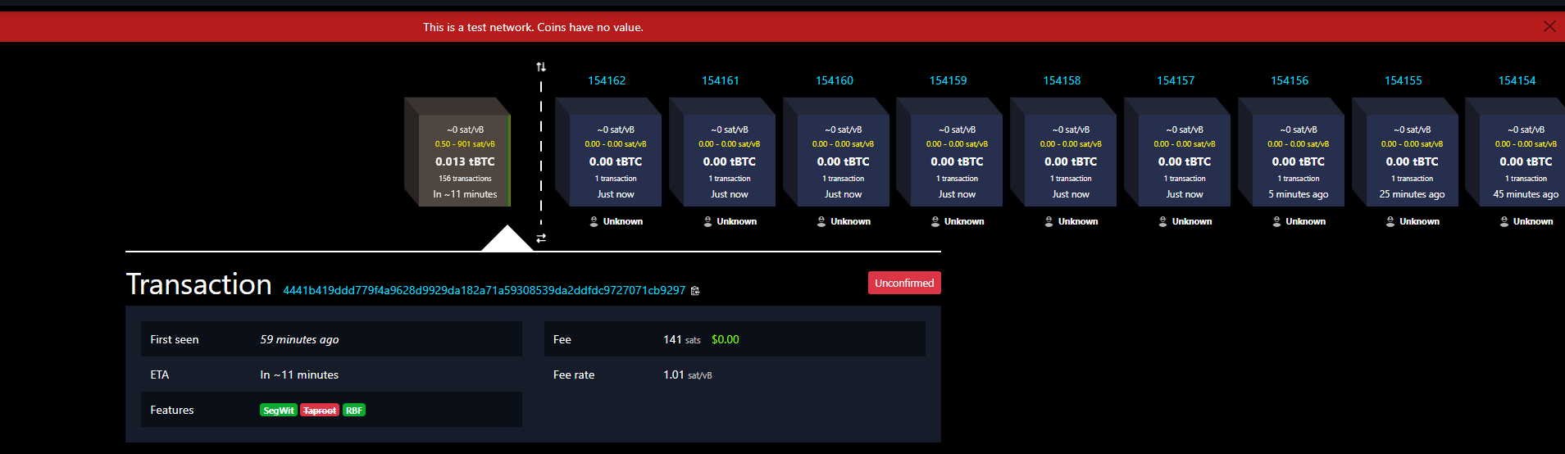The height and width of the screenshot is (454, 1565).
Task: Click the 'Features' row label
Action: click(x=172, y=410)
